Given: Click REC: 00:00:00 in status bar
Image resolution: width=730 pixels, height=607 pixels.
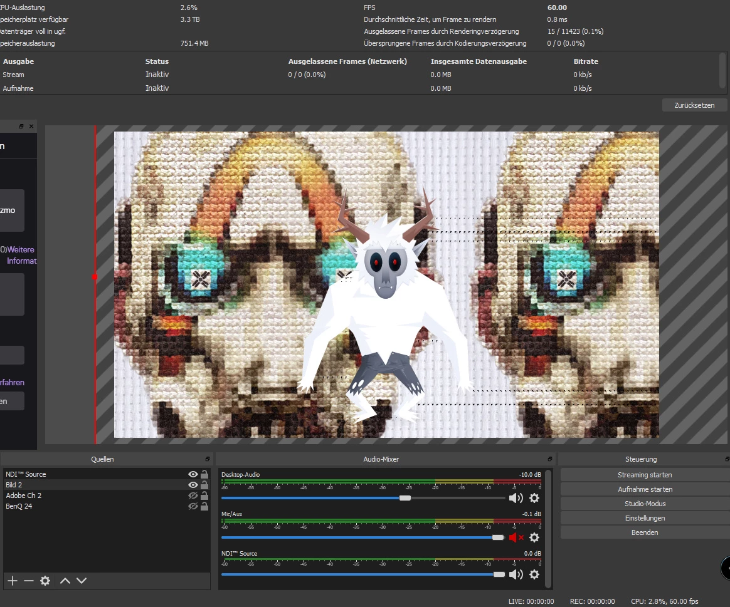Looking at the screenshot, I should [592, 601].
